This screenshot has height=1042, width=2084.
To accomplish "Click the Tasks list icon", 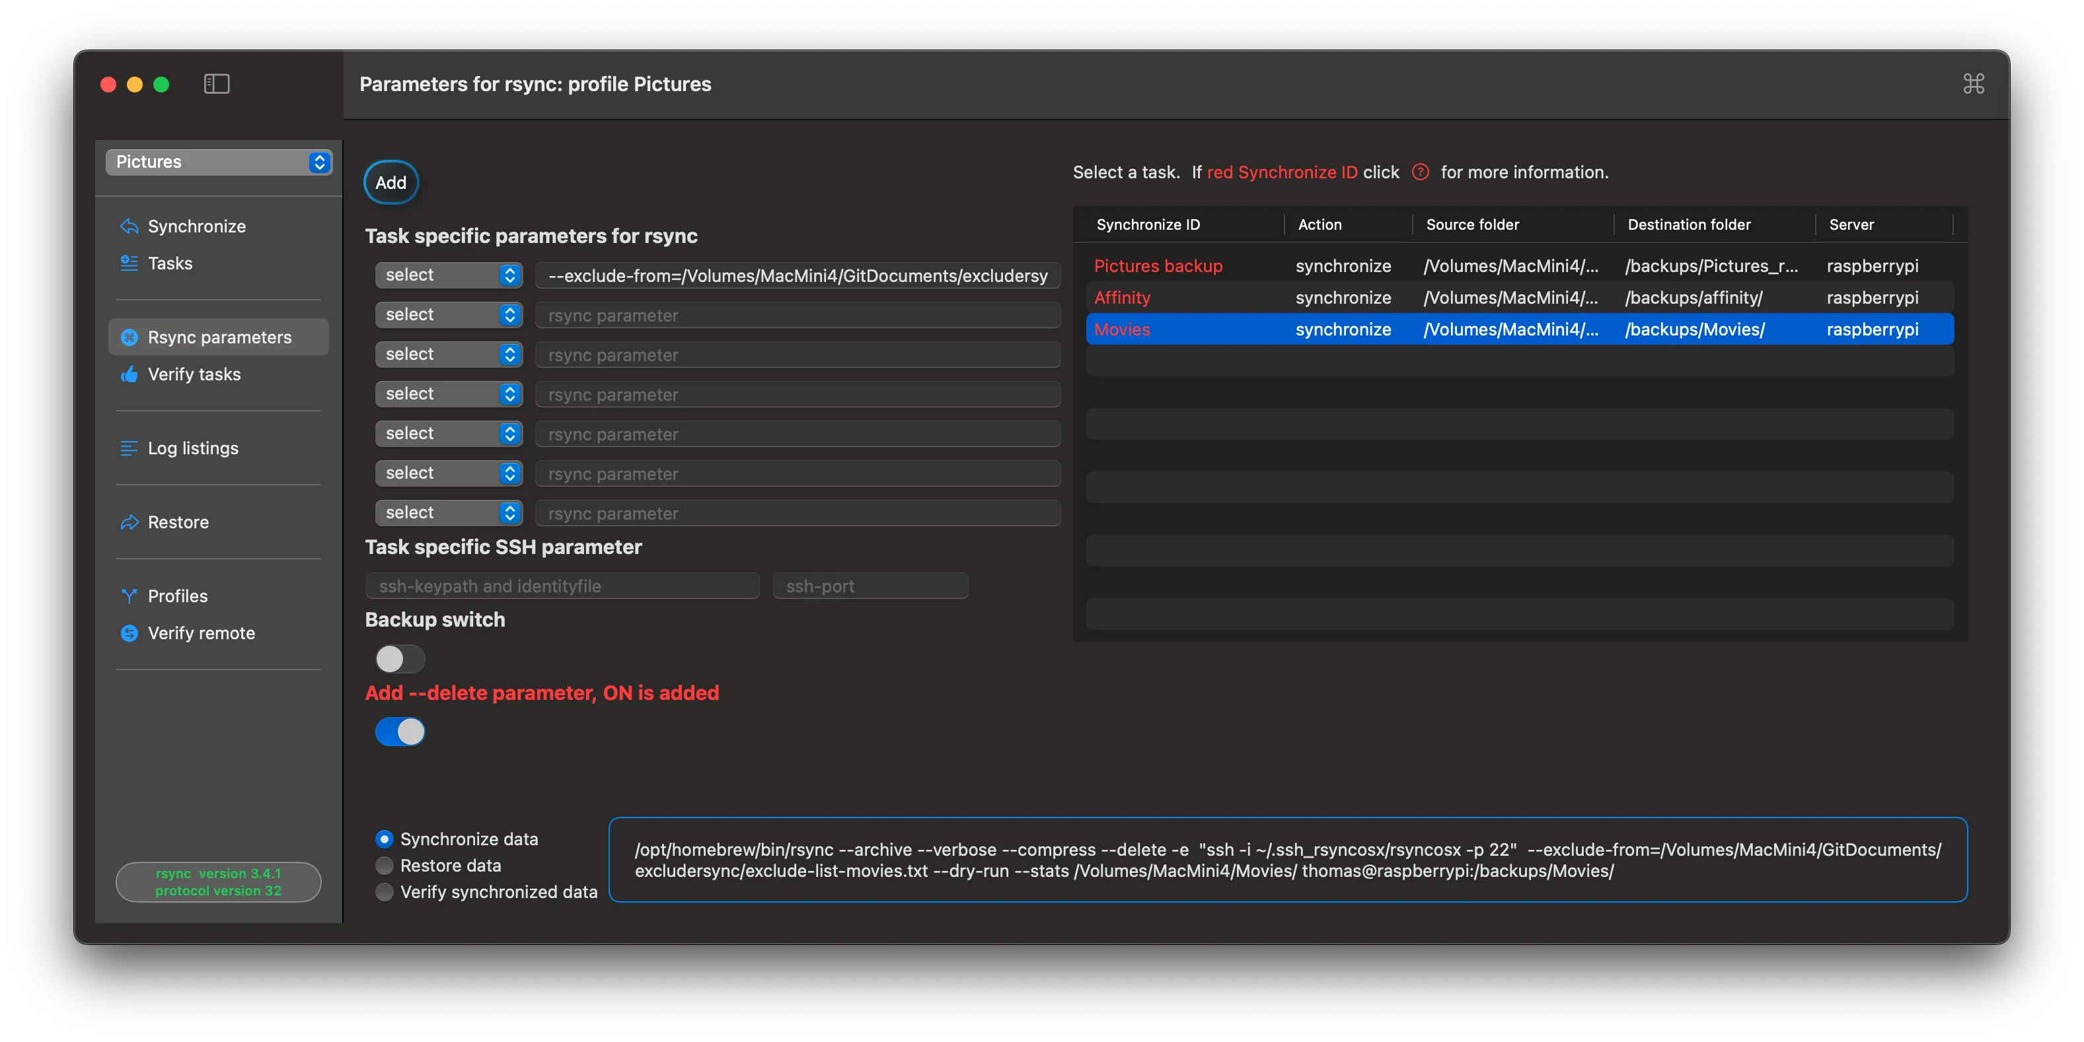I will [x=130, y=263].
